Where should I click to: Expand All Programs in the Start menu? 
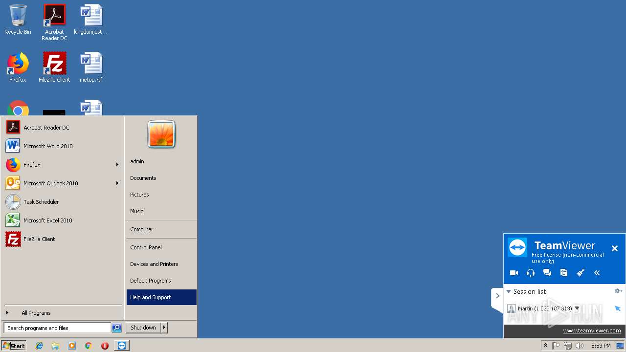click(63, 313)
